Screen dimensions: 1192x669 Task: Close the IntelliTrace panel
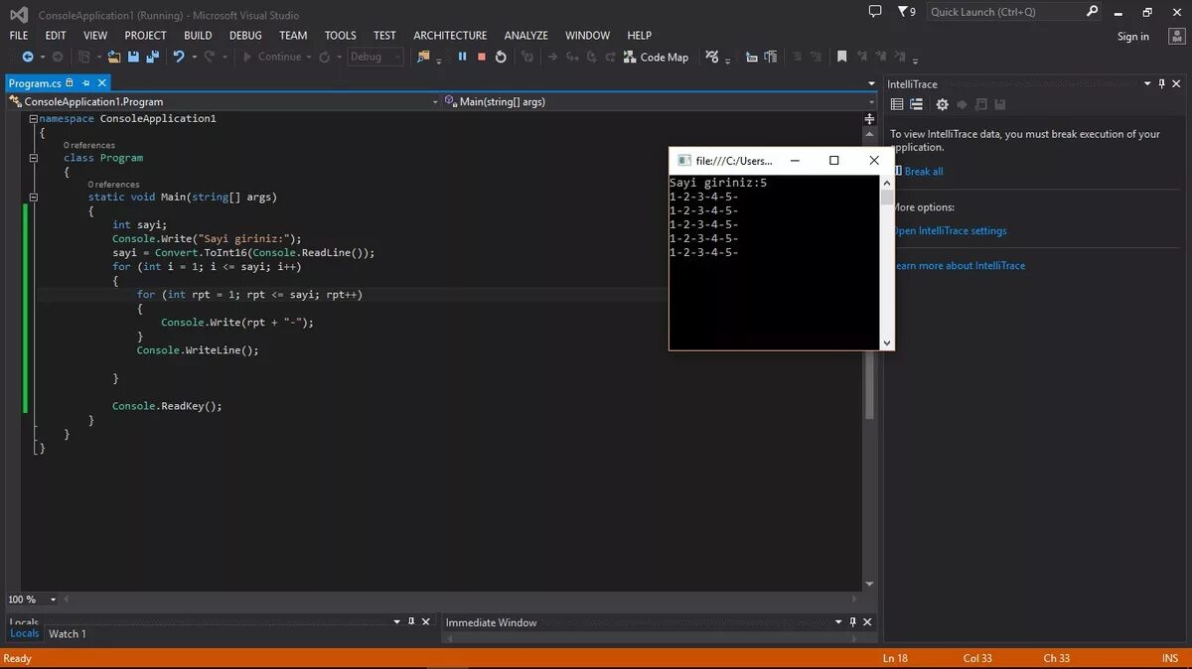pos(1178,84)
